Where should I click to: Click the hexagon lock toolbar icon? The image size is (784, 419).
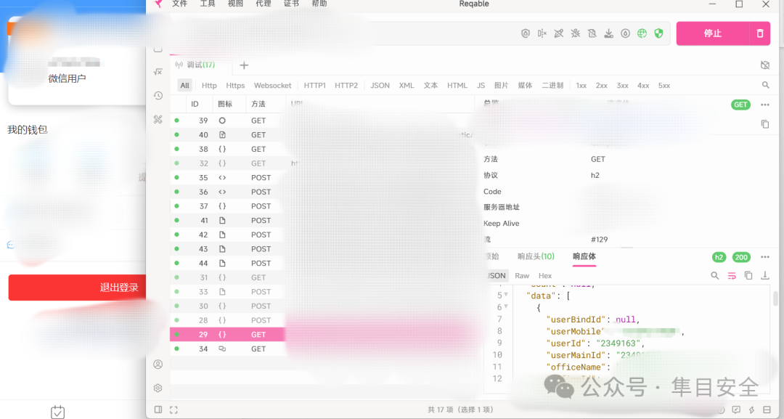click(526, 33)
